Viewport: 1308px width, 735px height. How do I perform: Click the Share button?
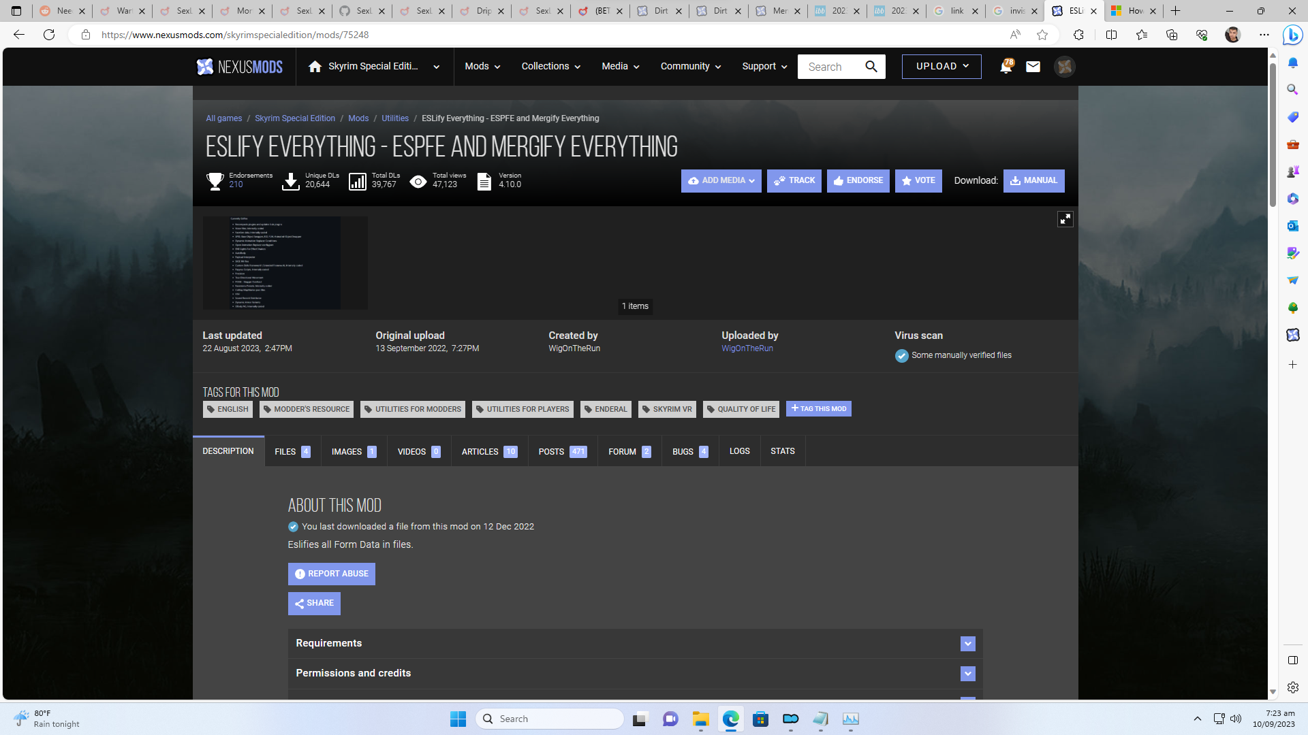point(314,604)
